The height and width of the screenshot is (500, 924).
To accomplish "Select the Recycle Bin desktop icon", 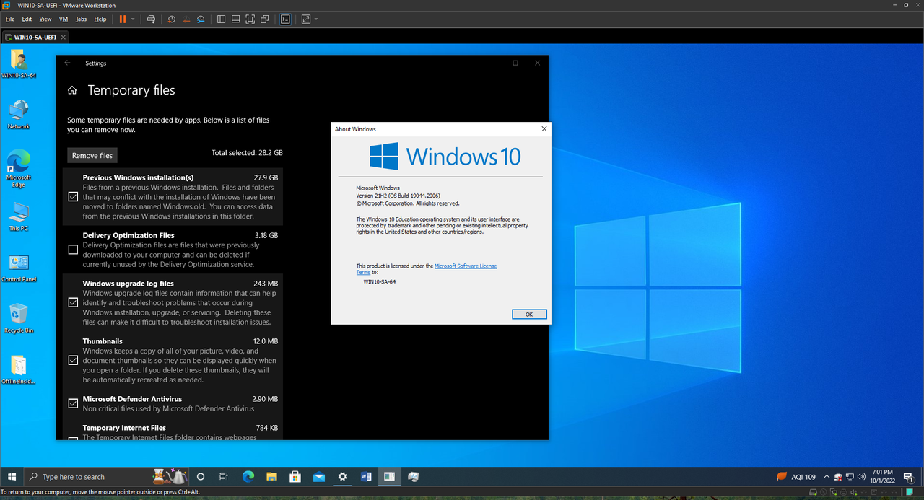I will pos(19,318).
